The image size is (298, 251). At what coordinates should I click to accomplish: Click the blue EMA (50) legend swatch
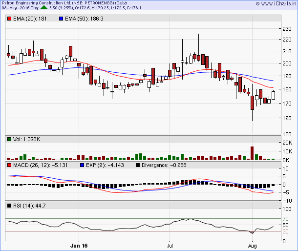[61, 19]
